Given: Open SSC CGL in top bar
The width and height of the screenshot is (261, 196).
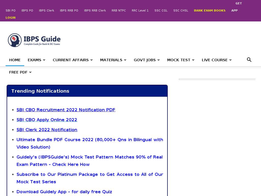Looking at the screenshot, I should point(161,10).
